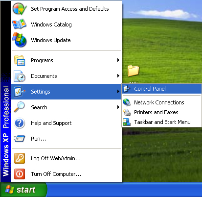The width and height of the screenshot is (202, 197).
Task: Click the Help and Support question mark icon
Action: click(x=20, y=123)
